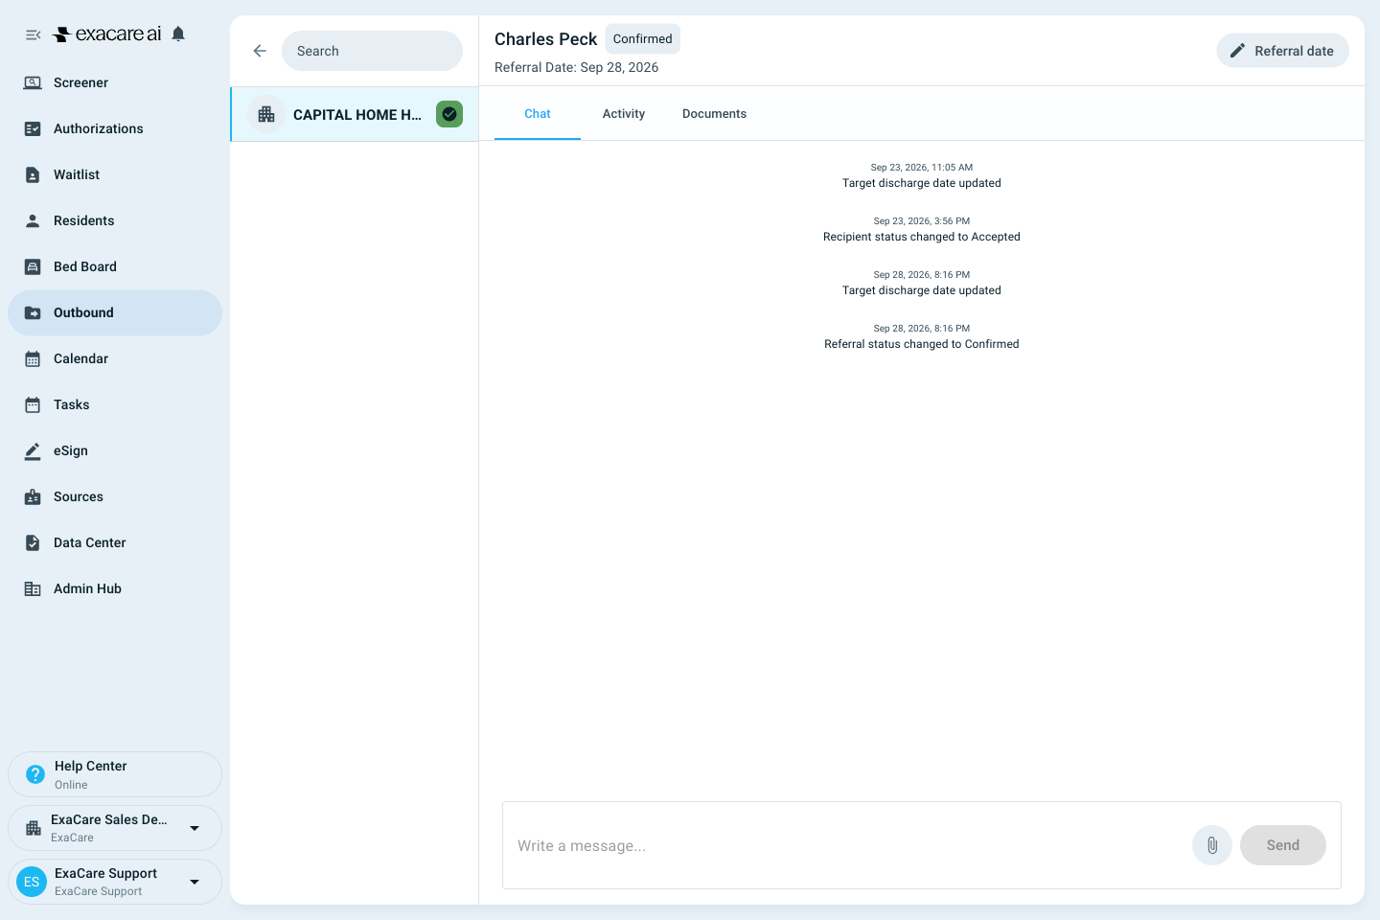The image size is (1380, 920).
Task: Select the CAPITAL HOME H... recipient item
Action: click(x=355, y=114)
